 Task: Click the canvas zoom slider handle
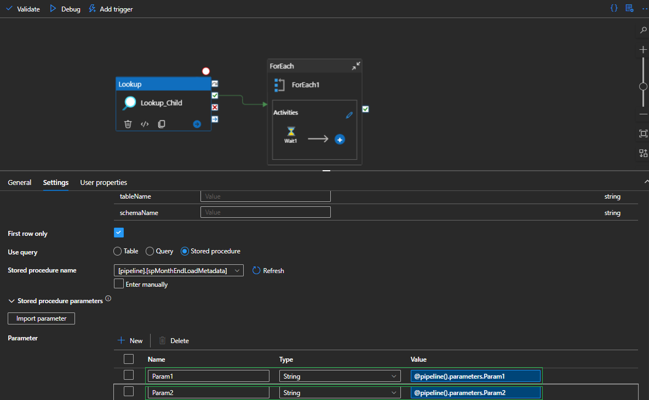(643, 86)
